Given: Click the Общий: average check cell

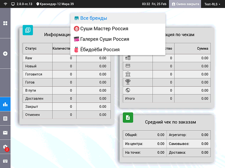Looking at the screenshot, I should click(x=145, y=135).
